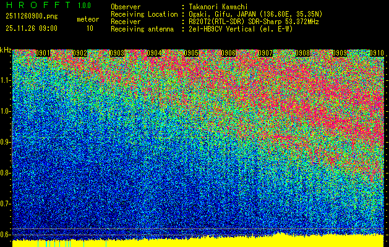This screenshot has height=247, width=389.
Task: Select the 0909 time marker
Action: pyautogui.click(x=340, y=53)
